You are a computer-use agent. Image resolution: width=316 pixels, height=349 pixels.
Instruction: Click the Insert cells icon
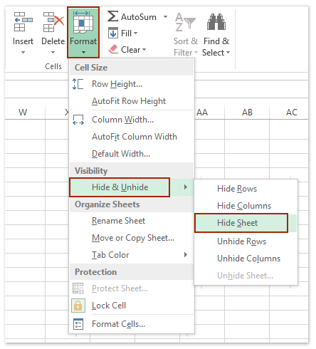click(x=23, y=22)
